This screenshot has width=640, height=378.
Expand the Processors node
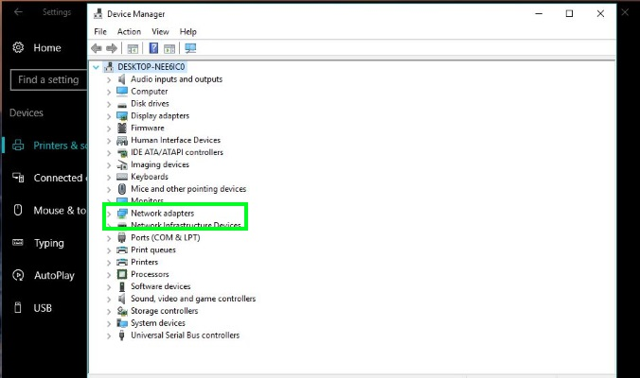click(x=109, y=275)
